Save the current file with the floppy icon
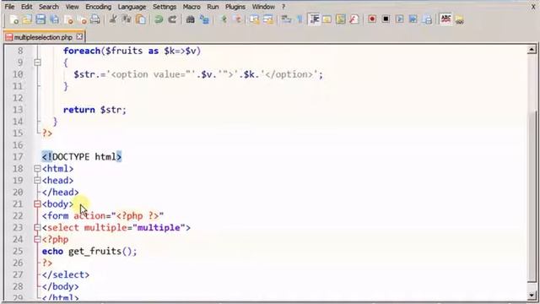Viewport: 540px width, 304px height. click(x=40, y=19)
